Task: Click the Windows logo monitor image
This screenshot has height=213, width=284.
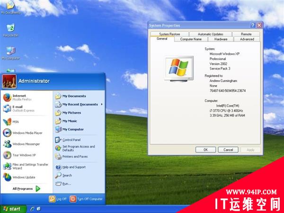Action: point(179,69)
